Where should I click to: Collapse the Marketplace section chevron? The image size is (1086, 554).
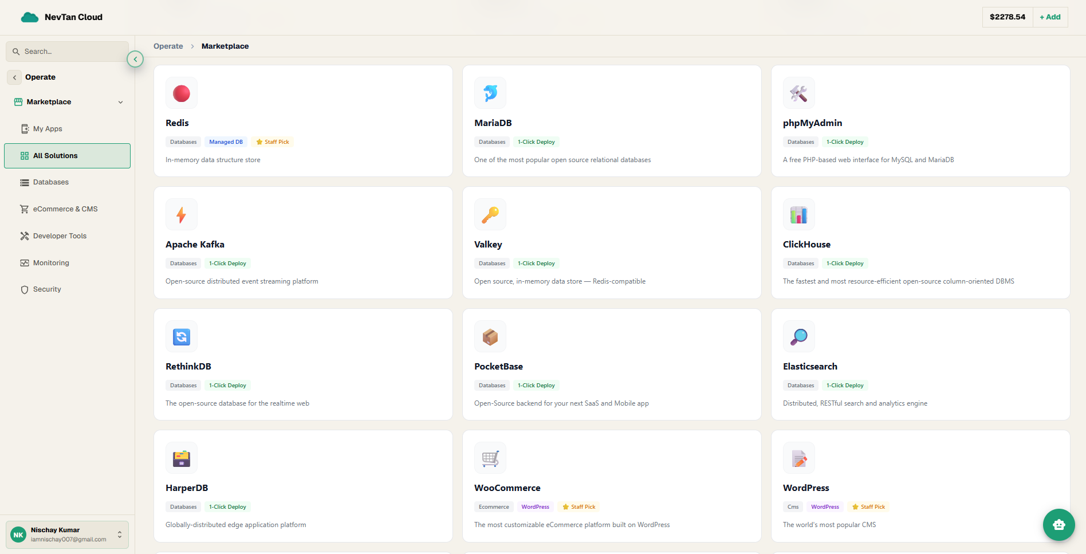[x=120, y=102]
